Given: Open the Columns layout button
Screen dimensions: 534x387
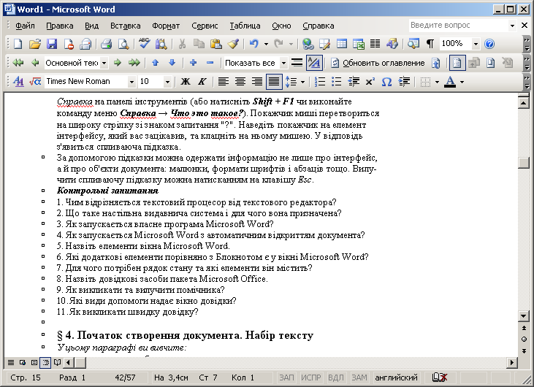Looking at the screenshot, I should tap(375, 44).
